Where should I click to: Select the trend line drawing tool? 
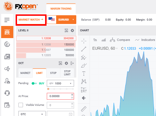(x=84, y=49)
